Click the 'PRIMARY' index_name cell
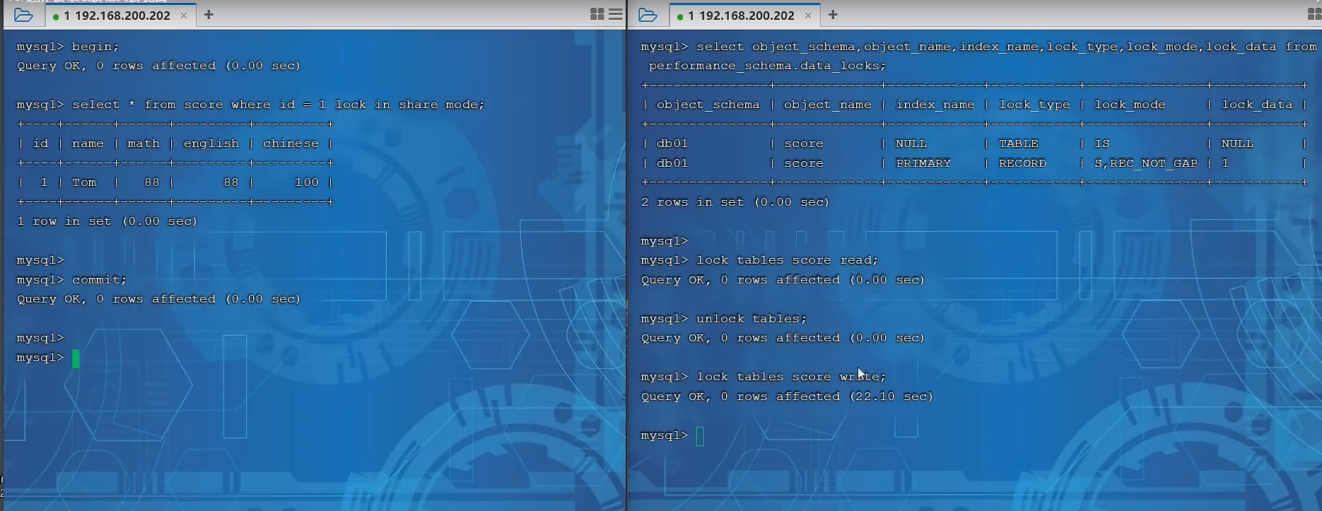Viewport: 1322px width, 511px height. [x=923, y=163]
